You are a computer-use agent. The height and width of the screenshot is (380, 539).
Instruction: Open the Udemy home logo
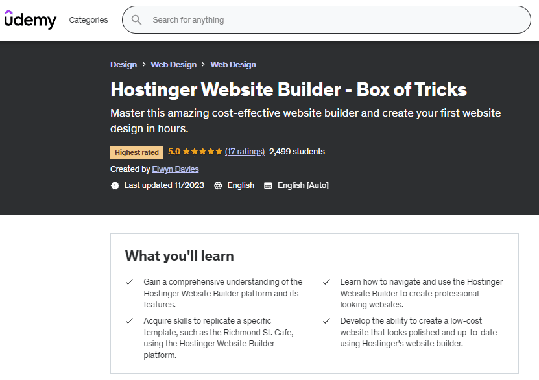[30, 19]
